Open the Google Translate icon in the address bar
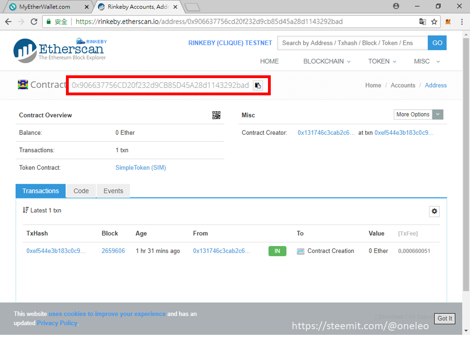470x339 pixels. tap(422, 21)
